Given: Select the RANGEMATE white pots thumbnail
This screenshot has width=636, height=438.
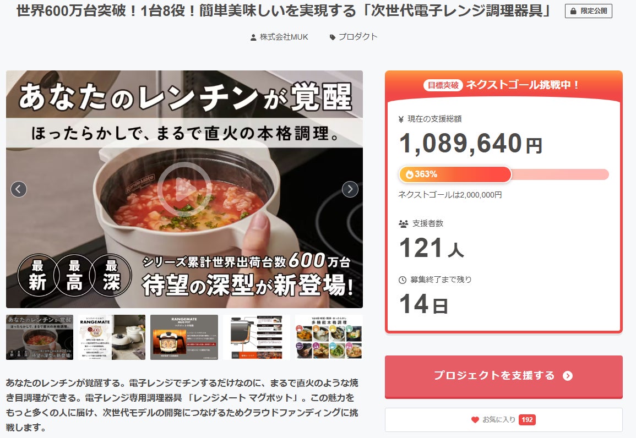Looking at the screenshot, I should [x=112, y=337].
